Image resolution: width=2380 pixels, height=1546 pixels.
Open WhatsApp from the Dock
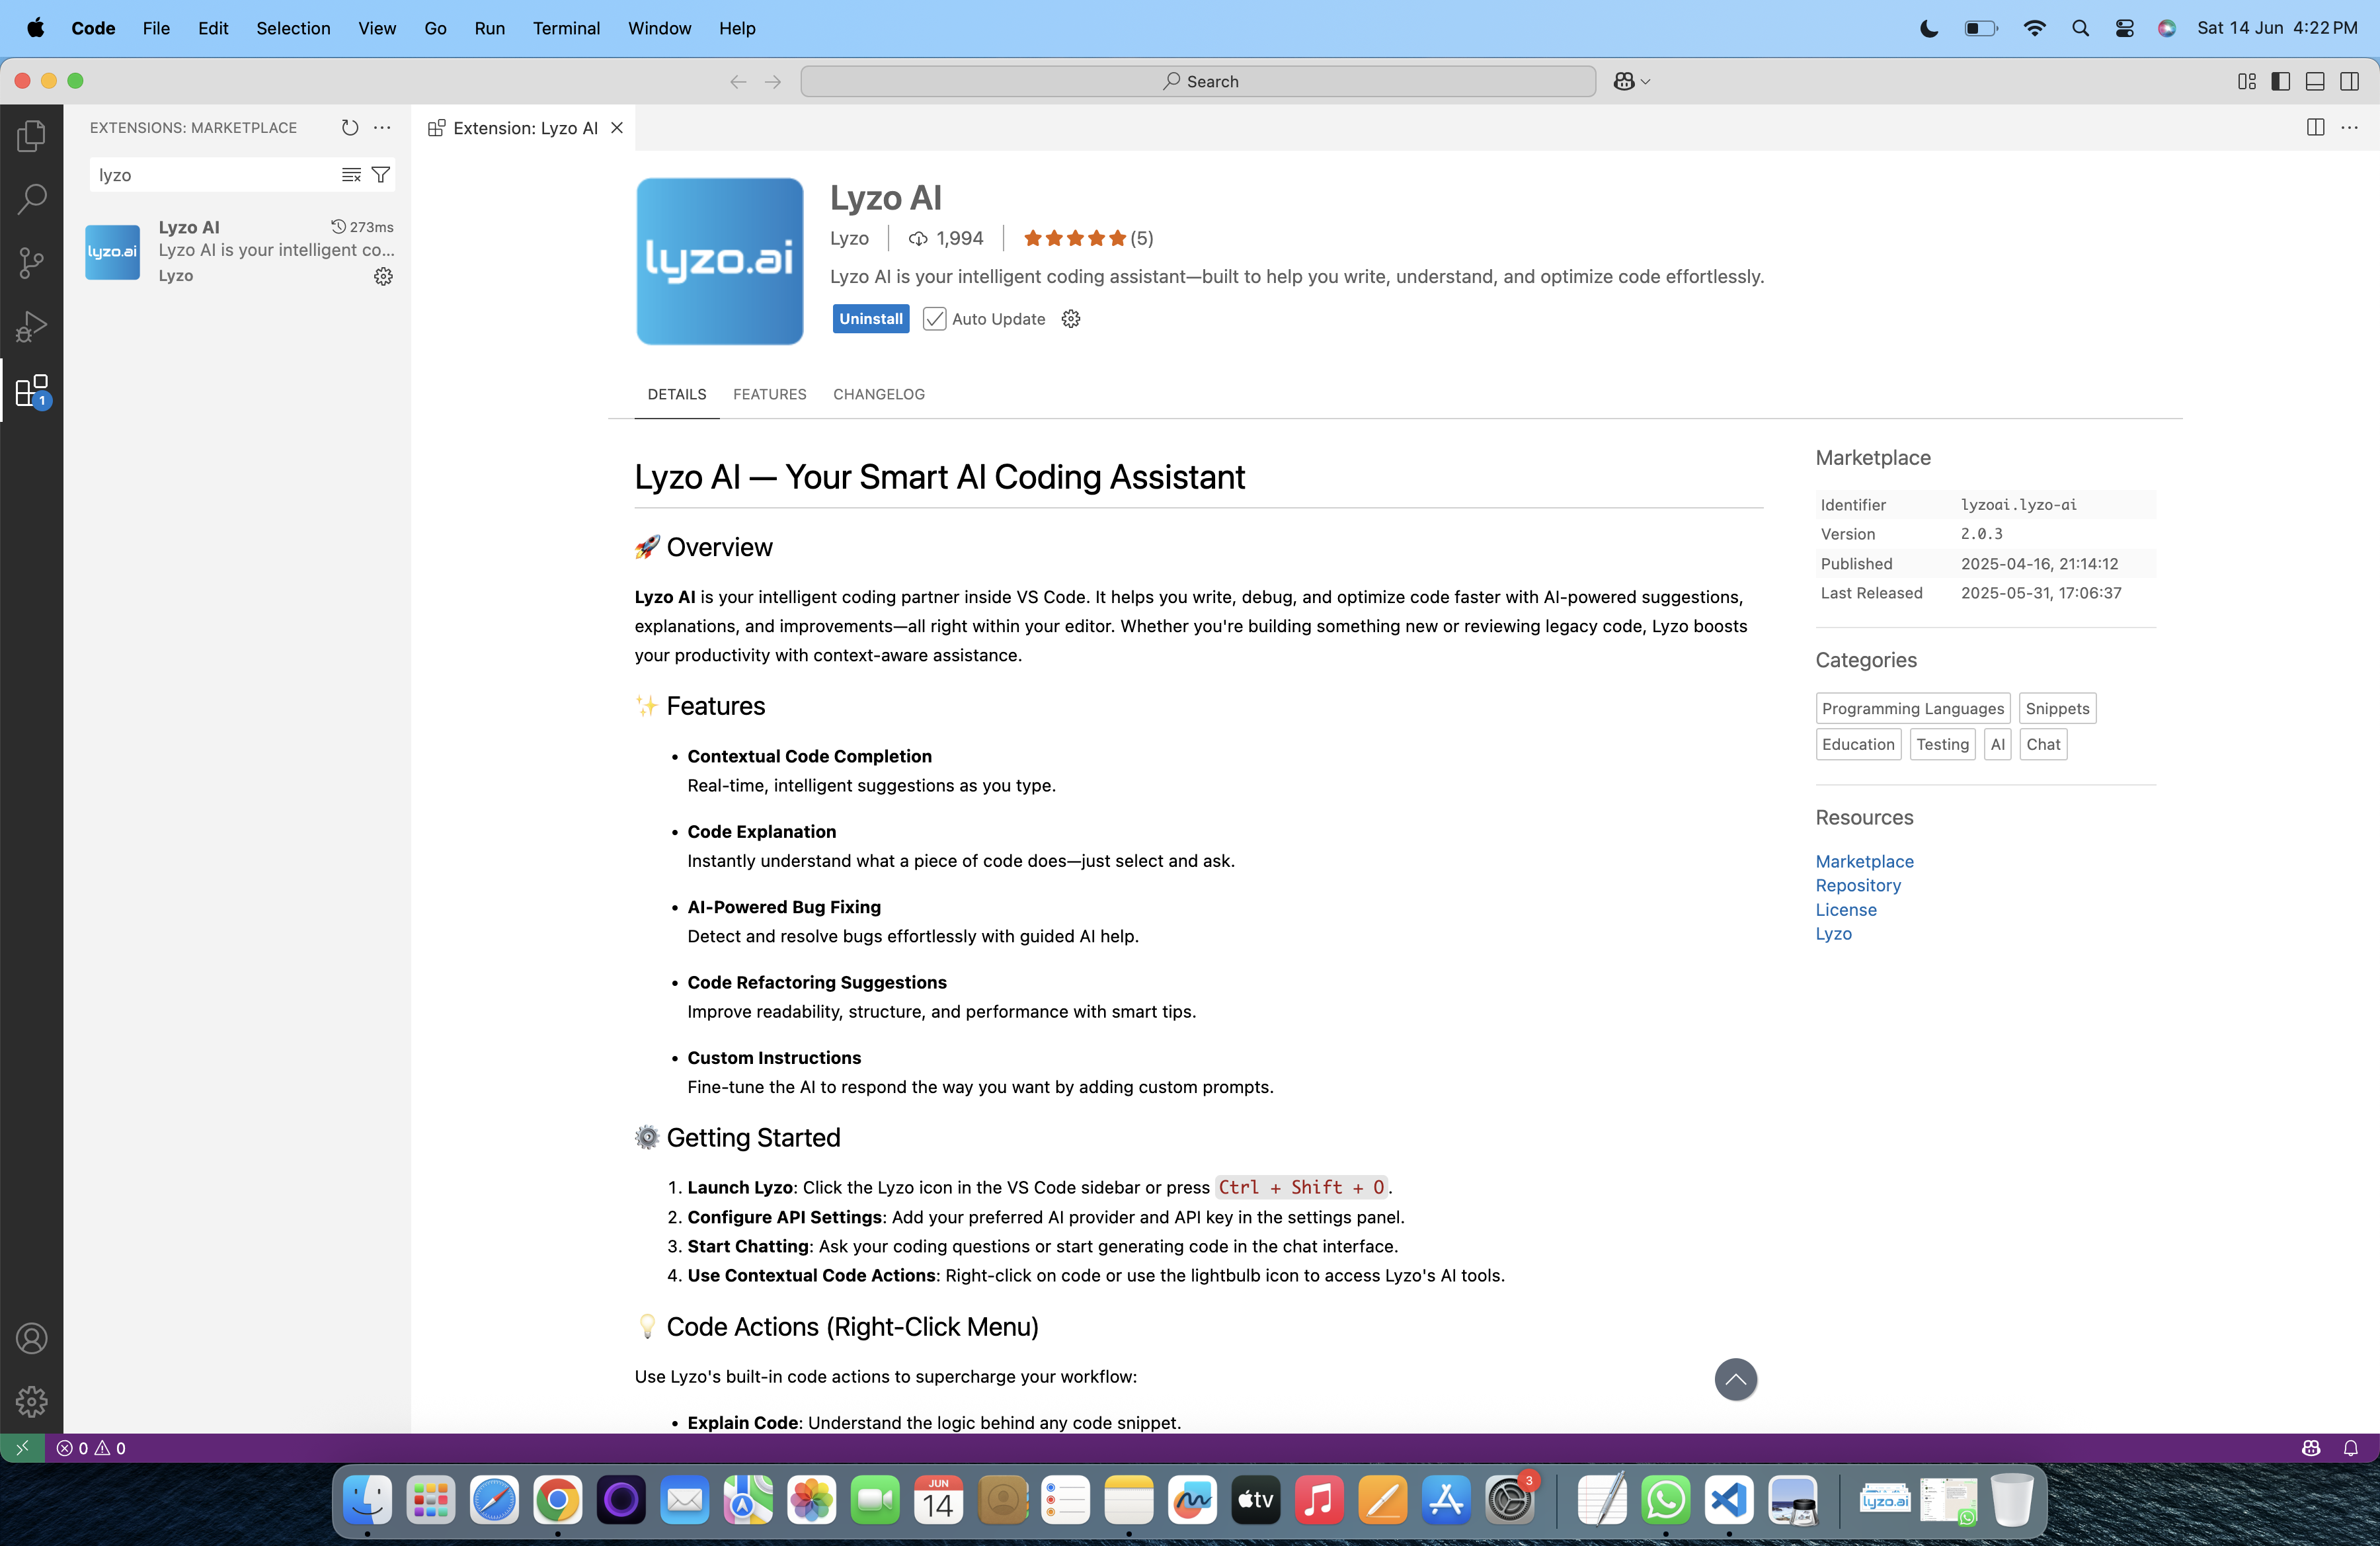1665,1499
